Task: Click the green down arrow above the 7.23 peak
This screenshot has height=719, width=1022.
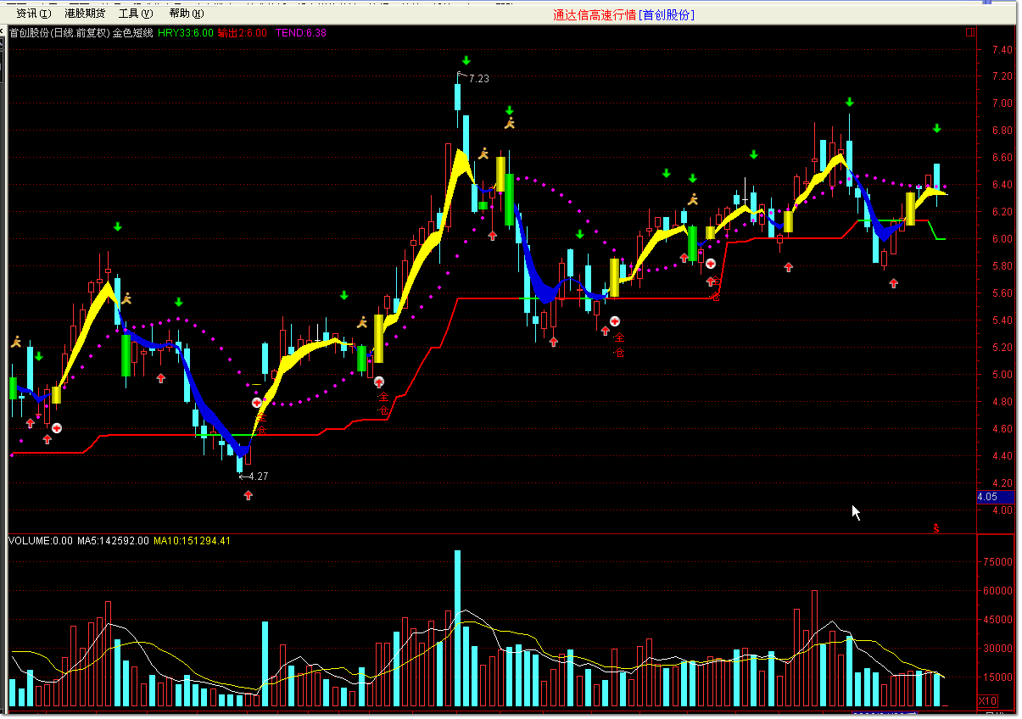Action: tap(466, 60)
